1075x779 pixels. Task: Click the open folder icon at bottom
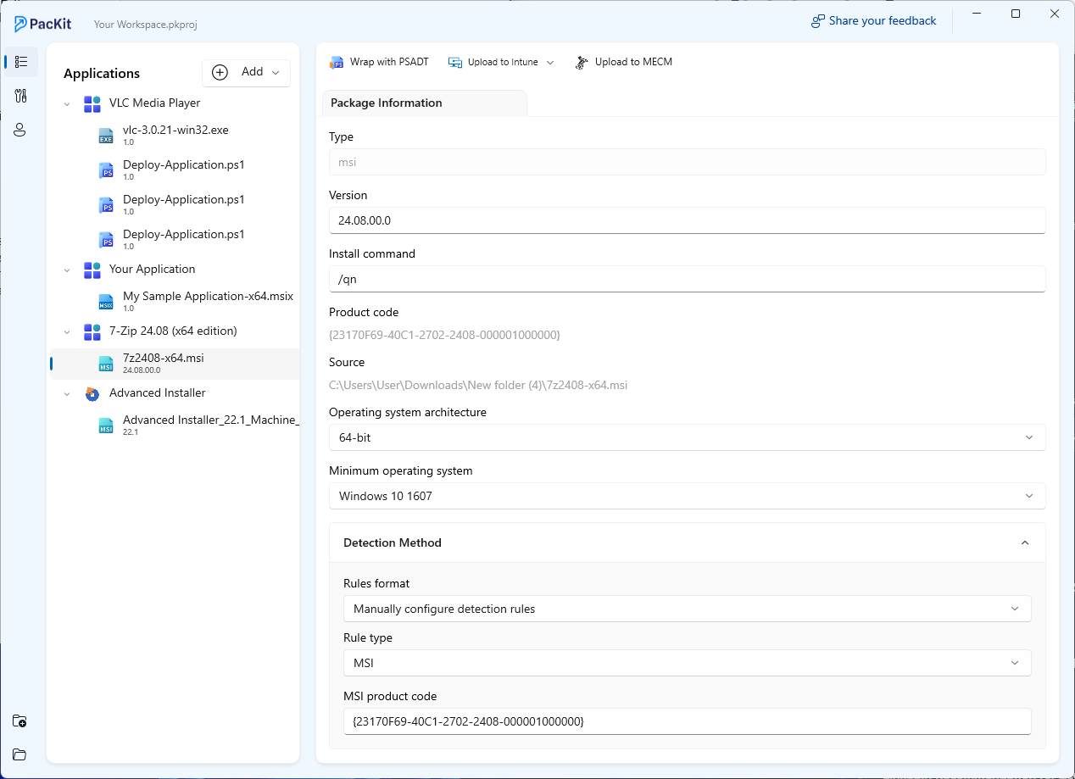click(19, 754)
